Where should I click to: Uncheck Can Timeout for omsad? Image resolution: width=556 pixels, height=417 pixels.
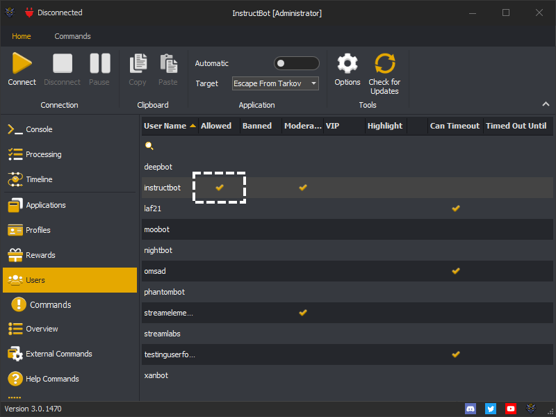coord(456,271)
